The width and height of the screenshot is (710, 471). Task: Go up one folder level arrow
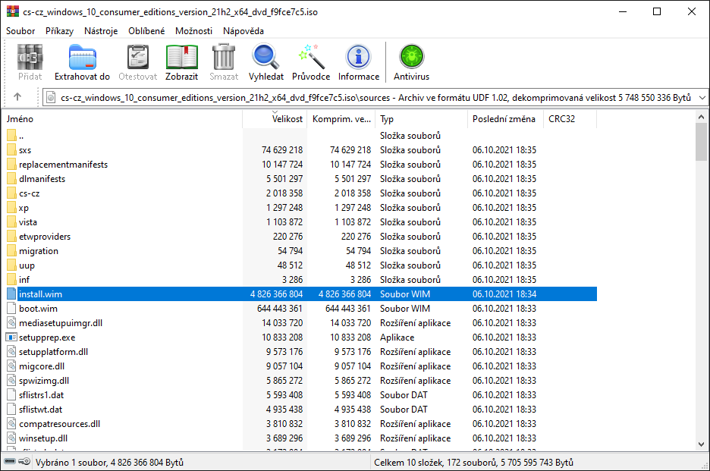click(x=17, y=96)
